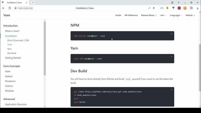Image resolution: width=201 pixels, height=113 pixels.
Task: Go back using the browser back arrow
Action: point(4,8)
